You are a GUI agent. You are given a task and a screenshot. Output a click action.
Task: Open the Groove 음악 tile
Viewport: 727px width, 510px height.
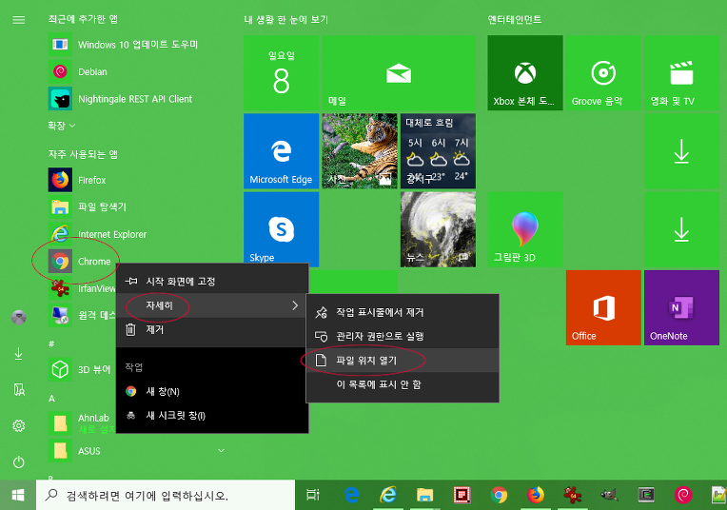point(603,73)
